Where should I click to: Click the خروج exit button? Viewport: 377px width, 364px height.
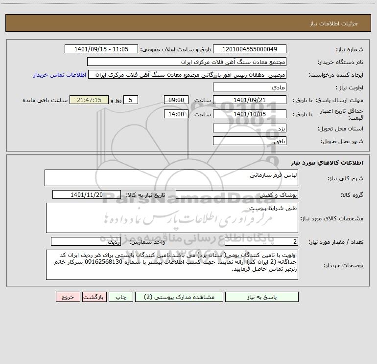[x=68, y=297]
